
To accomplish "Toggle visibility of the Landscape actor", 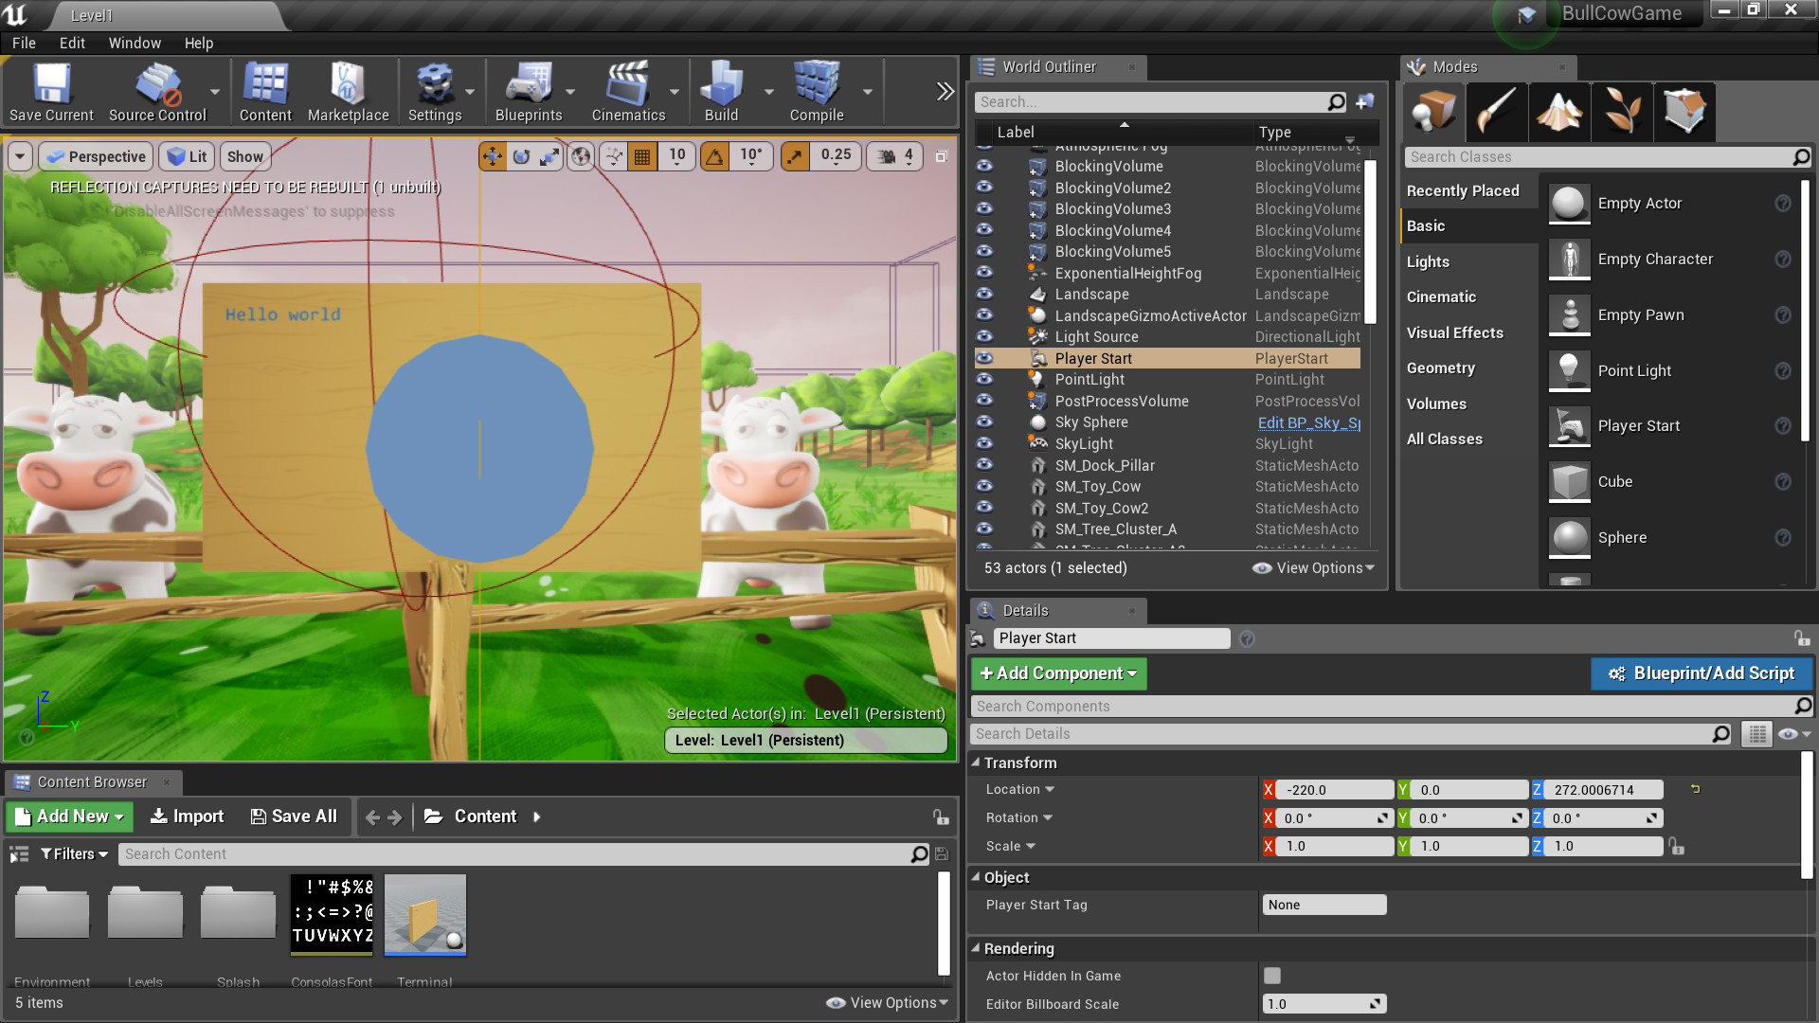I will point(984,295).
